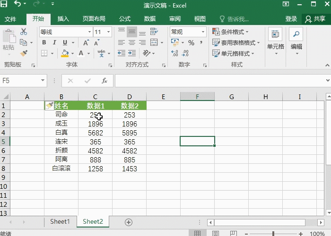Decrease decimal places icon
Screen dimensions: 331x236
(185, 53)
